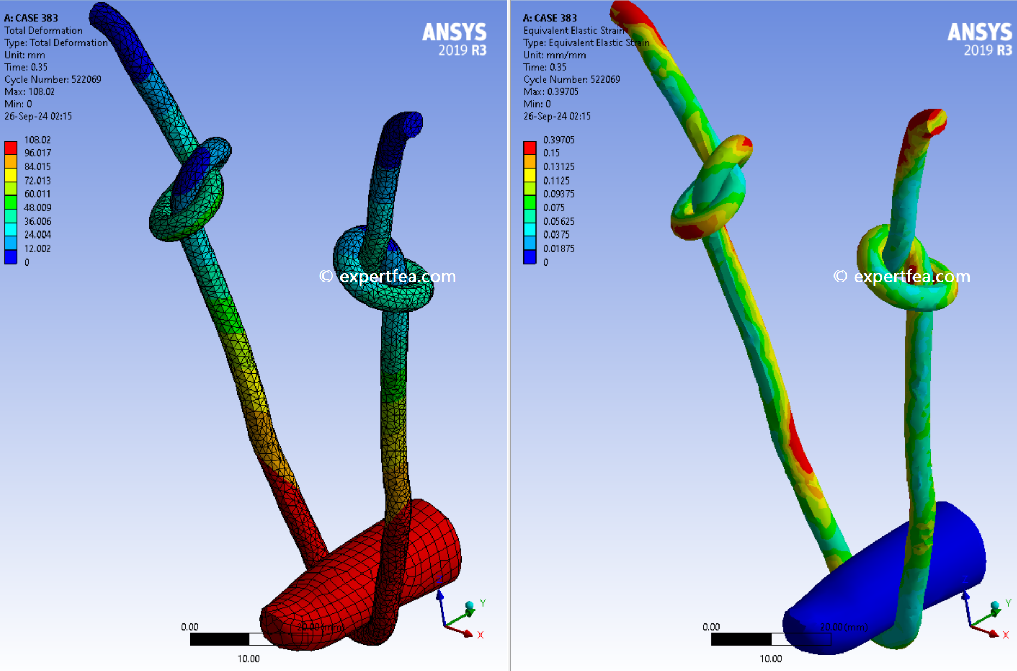
Task: Click the red X axis arrow in the Elastic Strain triad
Action: 991,633
